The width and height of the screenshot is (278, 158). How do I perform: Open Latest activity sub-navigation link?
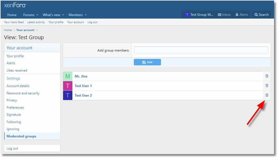pos(36,22)
